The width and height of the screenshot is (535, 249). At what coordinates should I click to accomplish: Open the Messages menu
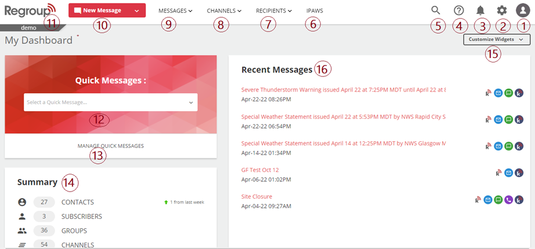tap(175, 10)
